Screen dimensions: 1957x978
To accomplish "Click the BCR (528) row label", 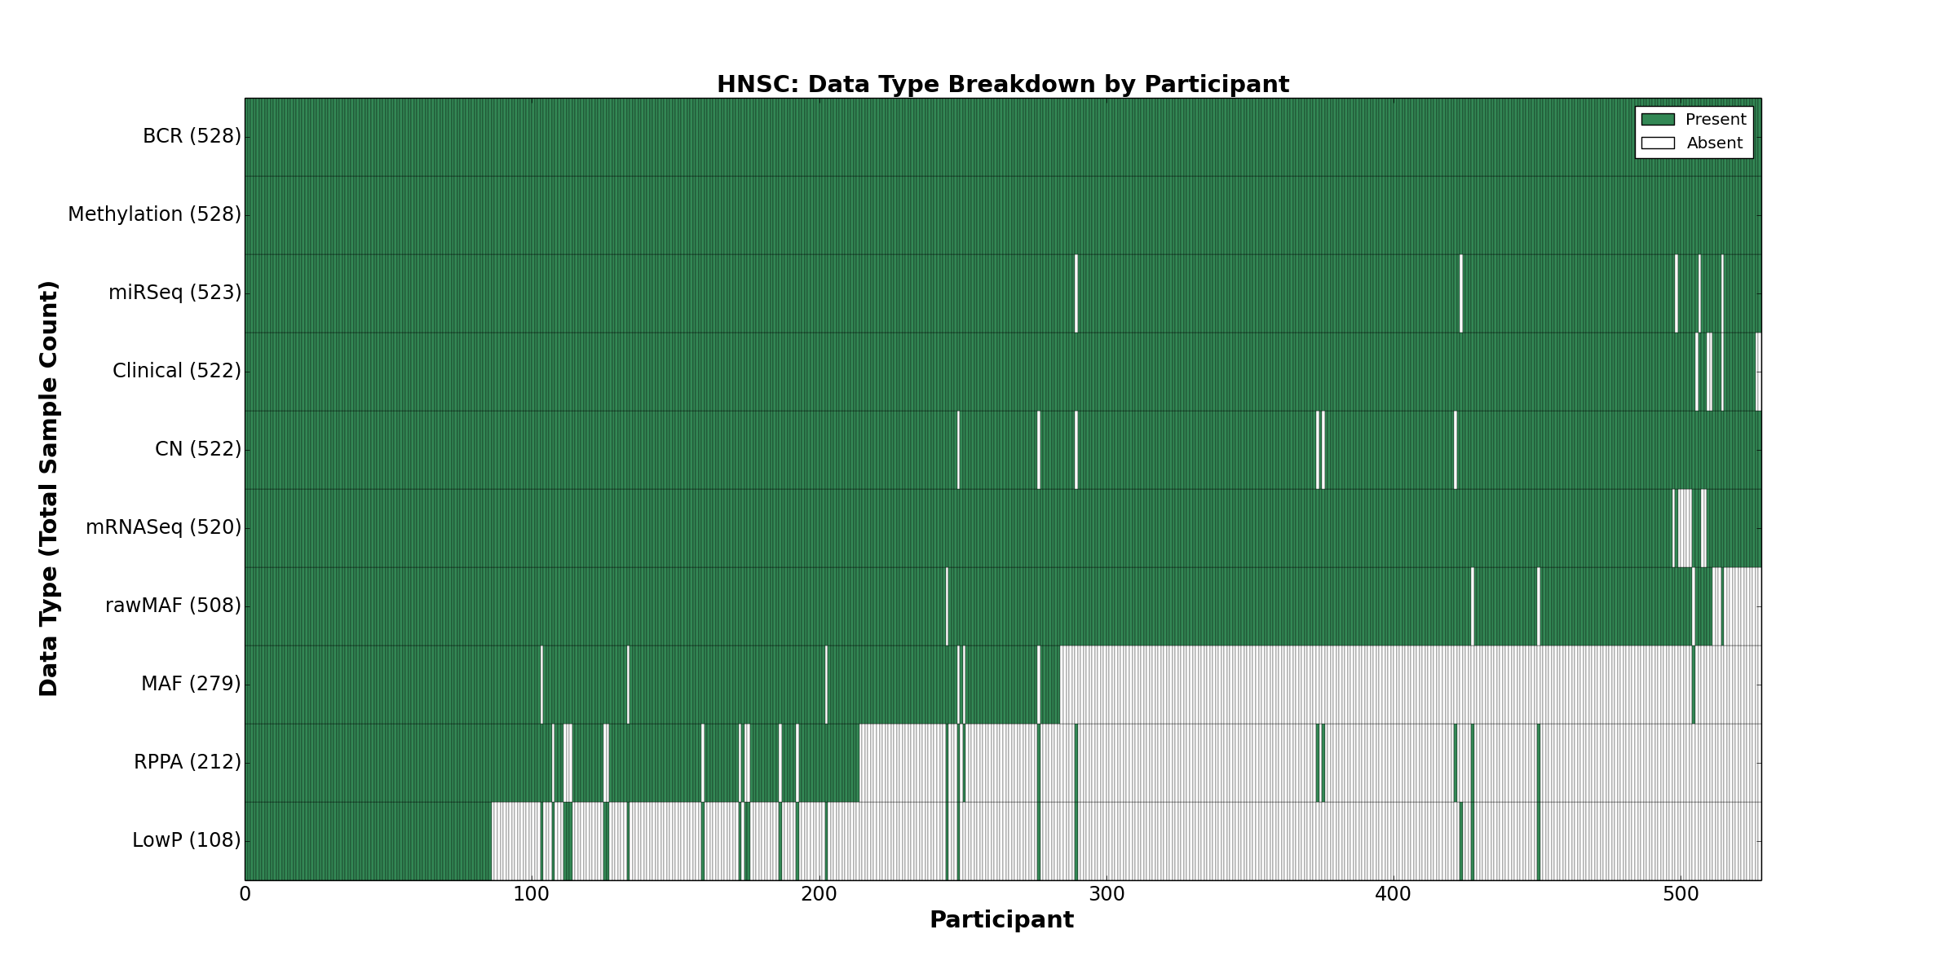I will (192, 136).
